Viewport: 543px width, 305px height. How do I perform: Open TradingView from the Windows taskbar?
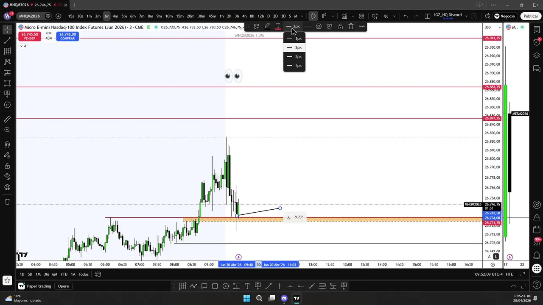pyautogui.click(x=297, y=298)
